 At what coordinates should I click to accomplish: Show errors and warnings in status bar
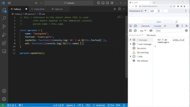pos(12,105)
